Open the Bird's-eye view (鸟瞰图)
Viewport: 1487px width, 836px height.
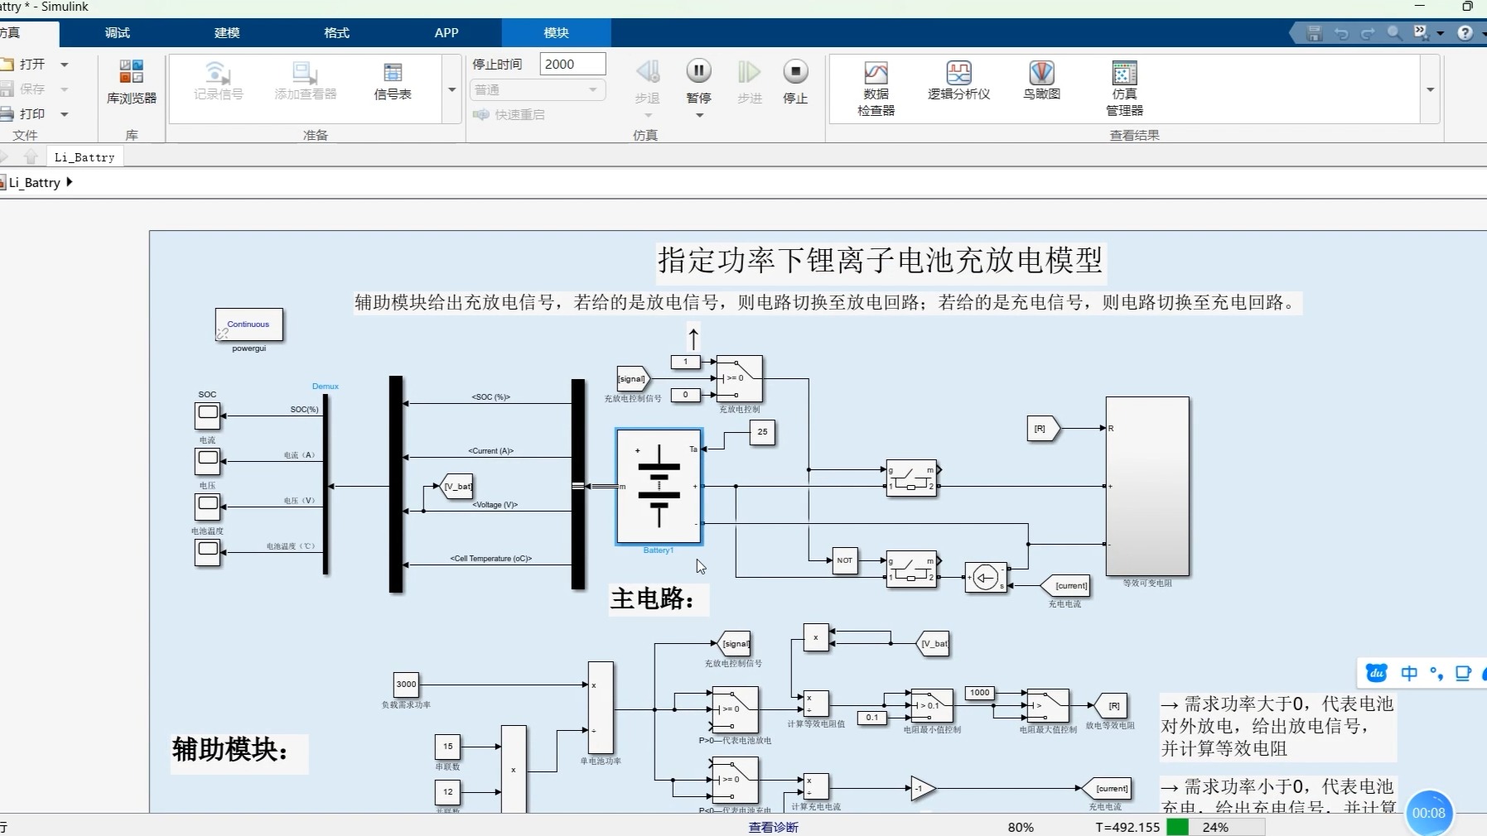click(1040, 83)
